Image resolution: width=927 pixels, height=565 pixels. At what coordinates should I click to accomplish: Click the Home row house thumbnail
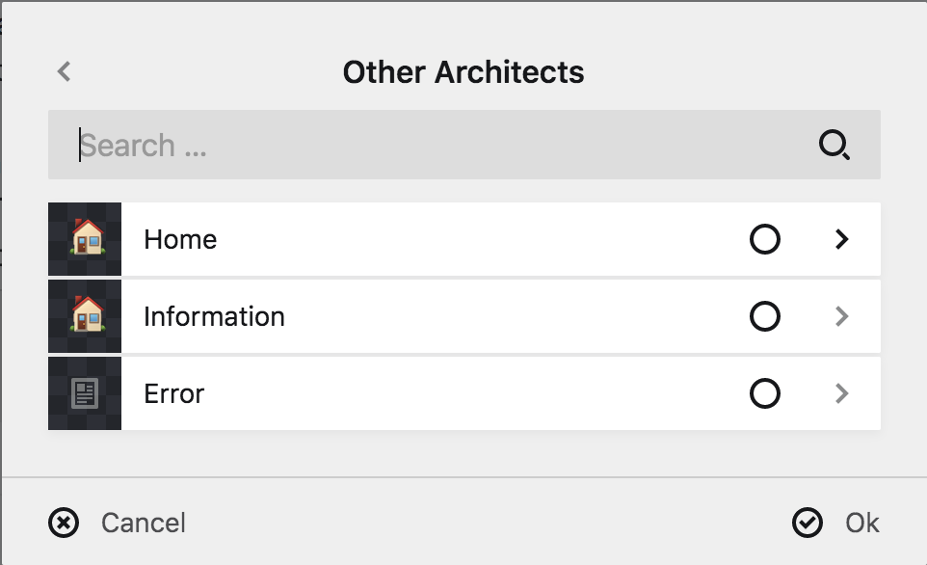[86, 239]
